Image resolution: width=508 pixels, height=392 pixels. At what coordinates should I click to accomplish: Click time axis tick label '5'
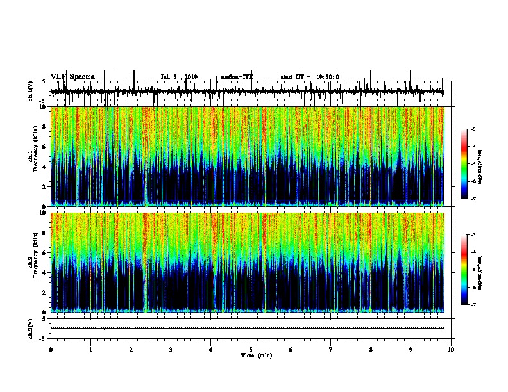coord(251,350)
